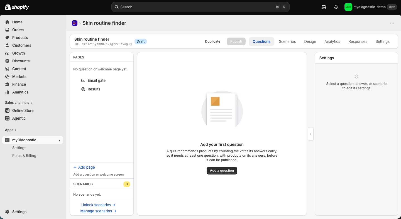Click the Results page icon
Image resolution: width=401 pixels, height=219 pixels.
pyautogui.click(x=83, y=89)
